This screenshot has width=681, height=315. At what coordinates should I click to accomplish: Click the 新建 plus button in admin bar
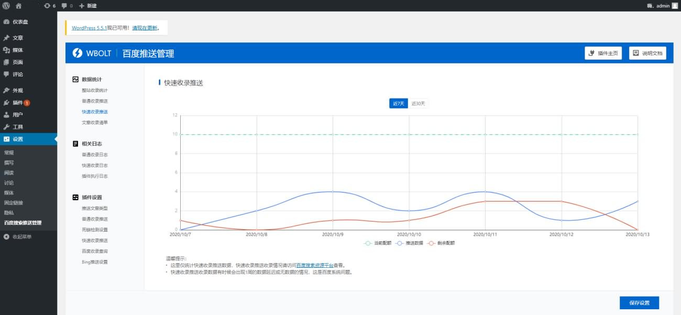[88, 6]
